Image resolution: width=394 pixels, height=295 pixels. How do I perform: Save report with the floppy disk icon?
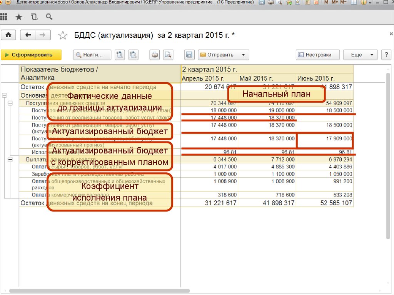pos(189,55)
